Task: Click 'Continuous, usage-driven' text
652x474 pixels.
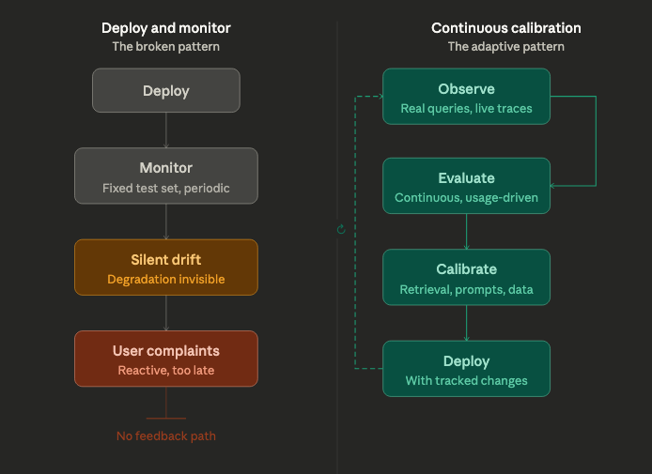Action: 466,198
